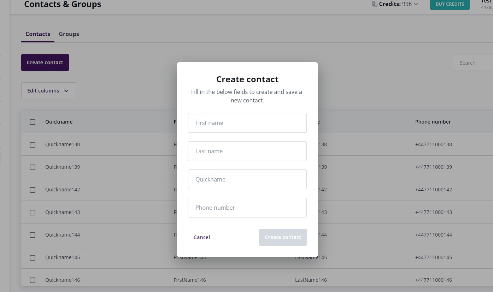Check the Quickname138 row checkbox
493x292 pixels.
coord(33,144)
